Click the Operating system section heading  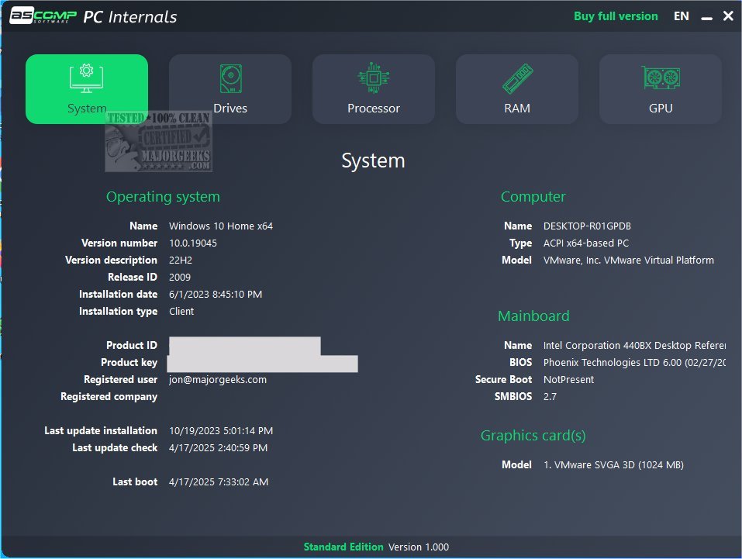(163, 196)
